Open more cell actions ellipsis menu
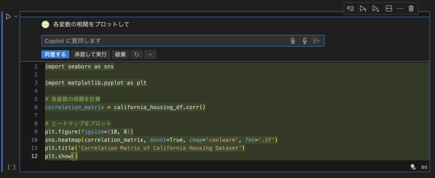Viewport: 435px width, 178px height. point(400,9)
